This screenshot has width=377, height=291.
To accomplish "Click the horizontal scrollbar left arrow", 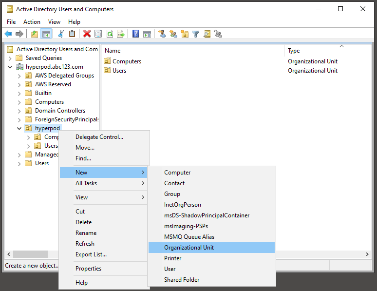I will pos(9,254).
